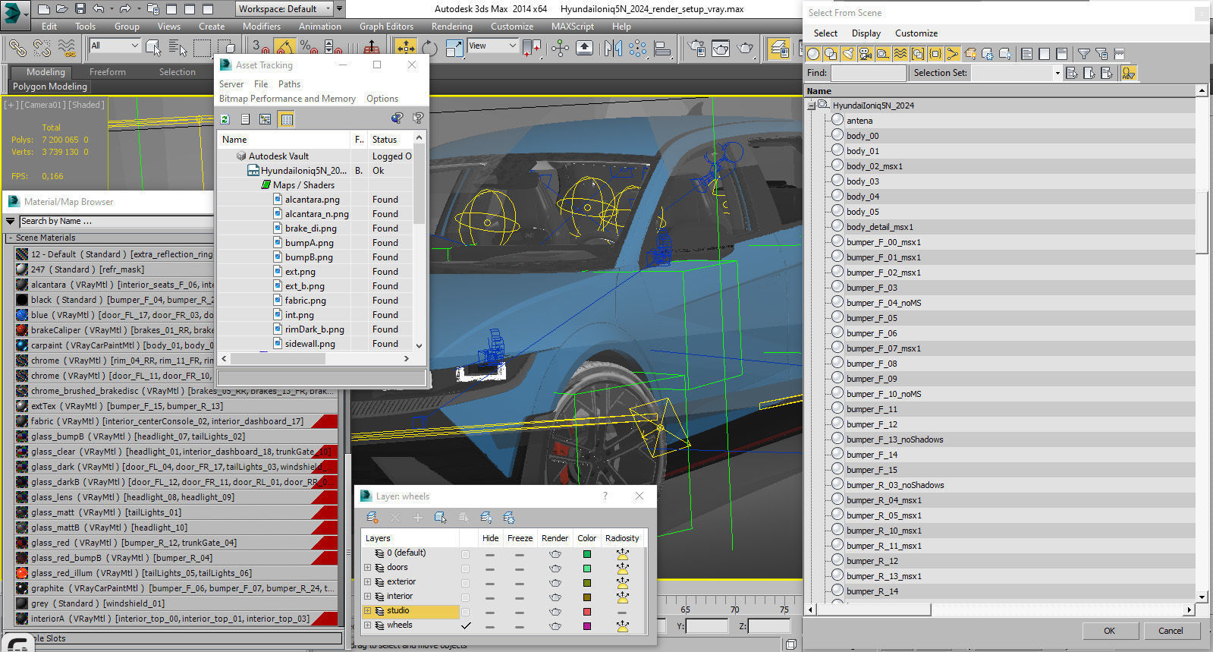
Task: Click Select Objects in Layer icon
Action: click(440, 518)
